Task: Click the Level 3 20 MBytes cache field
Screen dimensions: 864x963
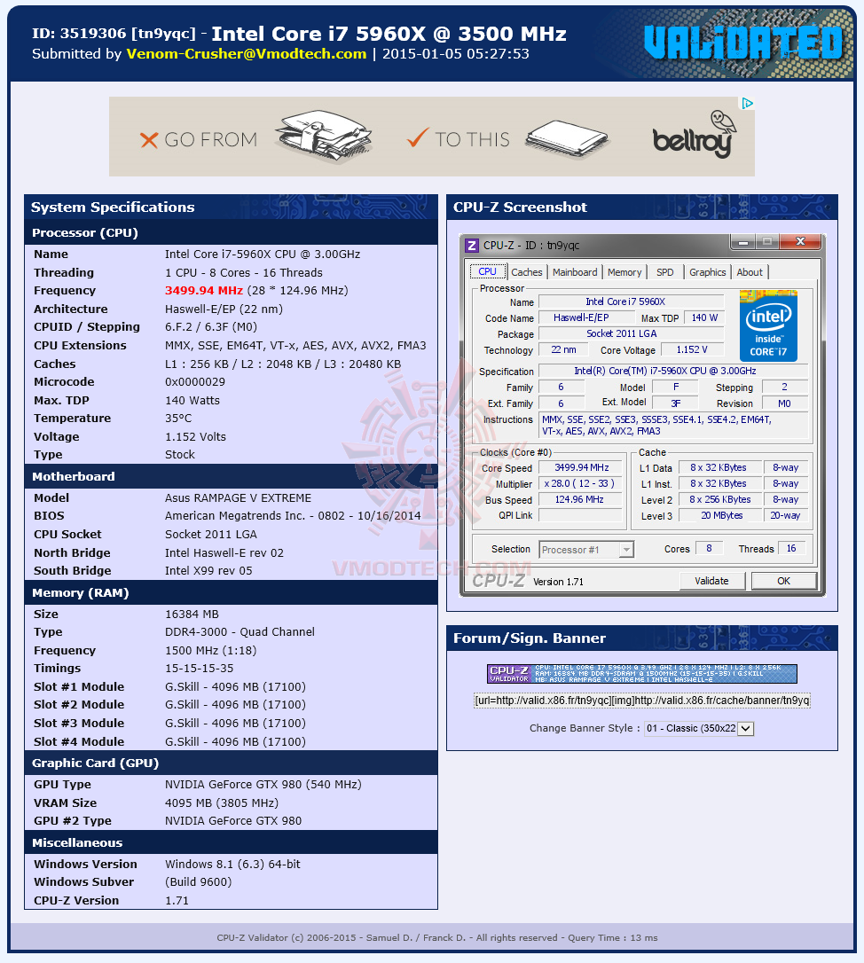Action: coord(721,516)
